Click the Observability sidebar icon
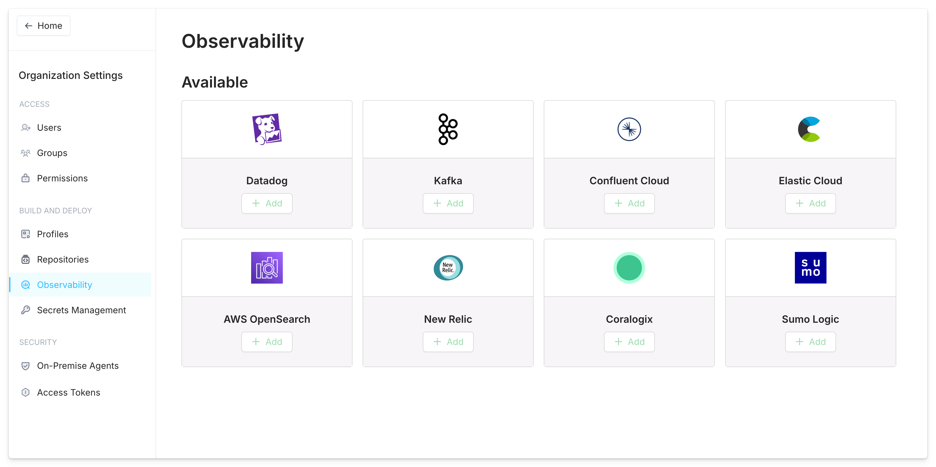 coord(25,285)
